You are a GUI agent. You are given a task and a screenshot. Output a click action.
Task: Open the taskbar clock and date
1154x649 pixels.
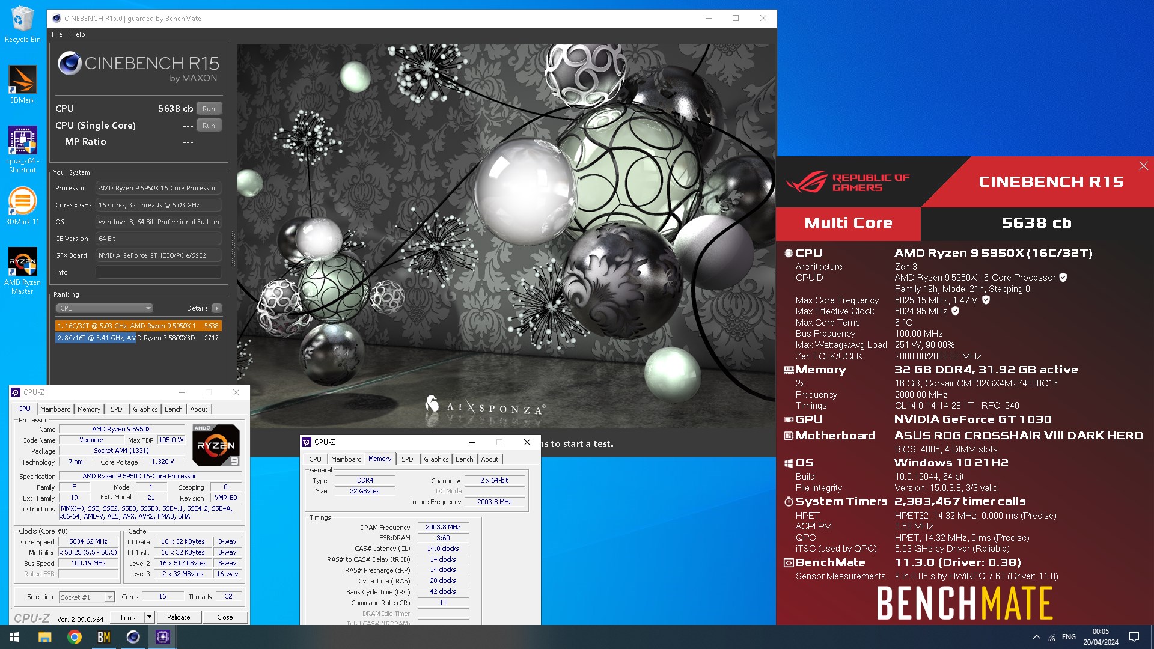tap(1101, 637)
